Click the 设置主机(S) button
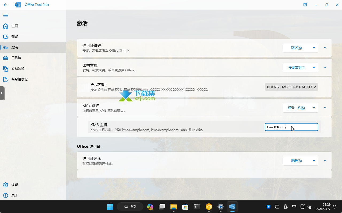 click(x=296, y=108)
